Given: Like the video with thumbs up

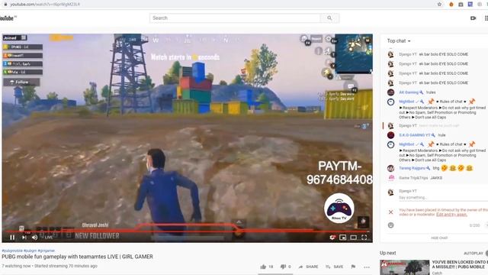Looking at the screenshot, I should (263, 267).
